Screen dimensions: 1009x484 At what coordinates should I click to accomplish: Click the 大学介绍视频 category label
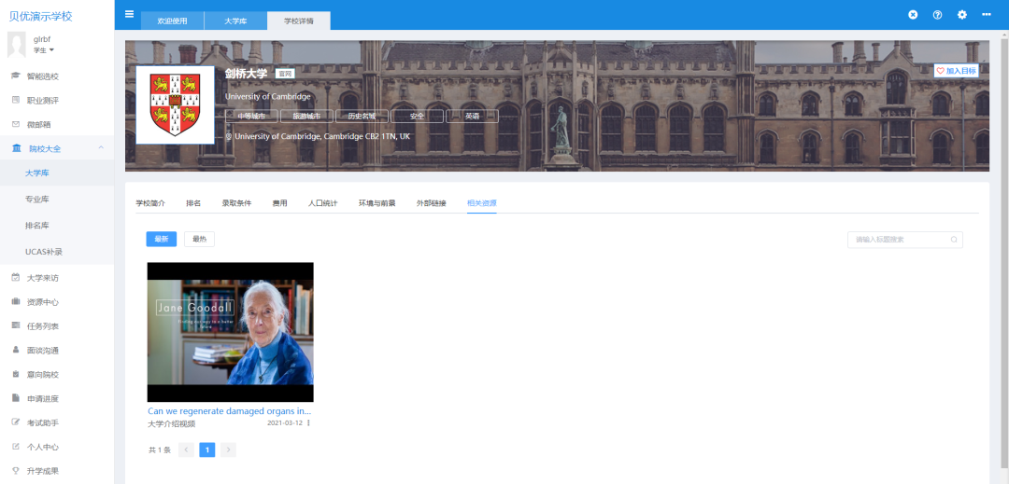171,423
